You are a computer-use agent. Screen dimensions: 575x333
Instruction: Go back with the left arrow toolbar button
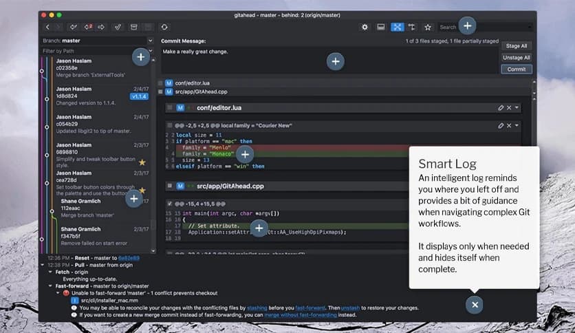pos(47,27)
